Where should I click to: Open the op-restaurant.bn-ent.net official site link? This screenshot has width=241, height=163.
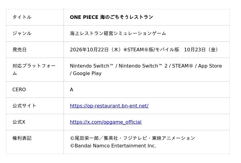tap(109, 106)
